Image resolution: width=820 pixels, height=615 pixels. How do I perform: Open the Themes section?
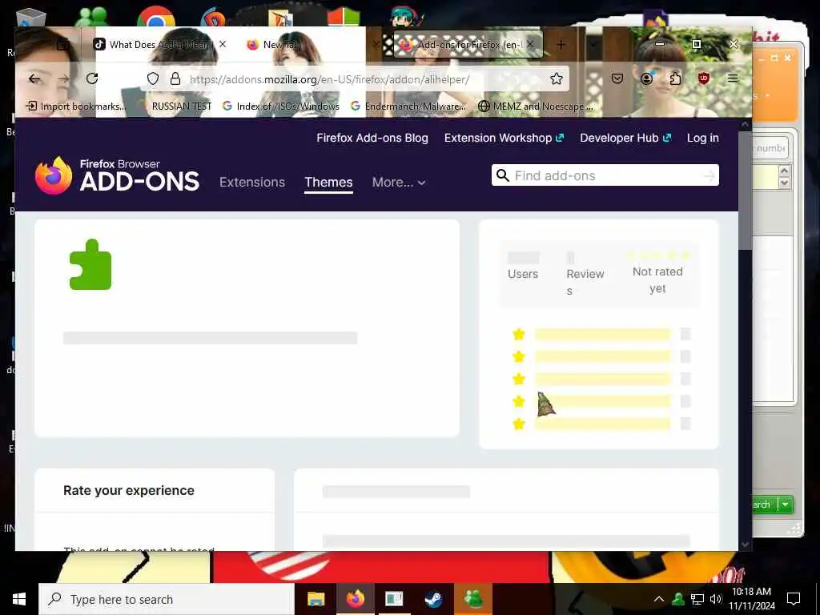coord(328,182)
